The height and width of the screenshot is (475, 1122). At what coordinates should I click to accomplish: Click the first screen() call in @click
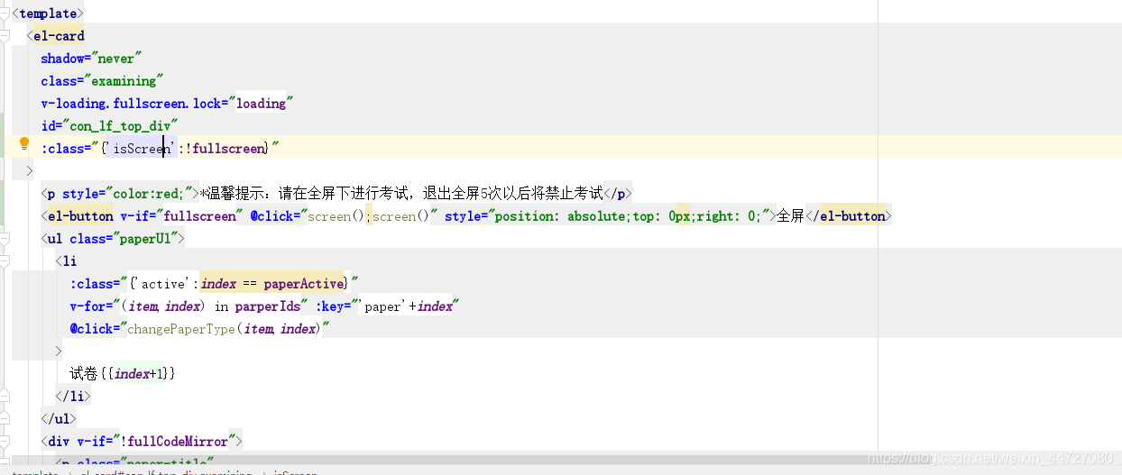point(336,216)
